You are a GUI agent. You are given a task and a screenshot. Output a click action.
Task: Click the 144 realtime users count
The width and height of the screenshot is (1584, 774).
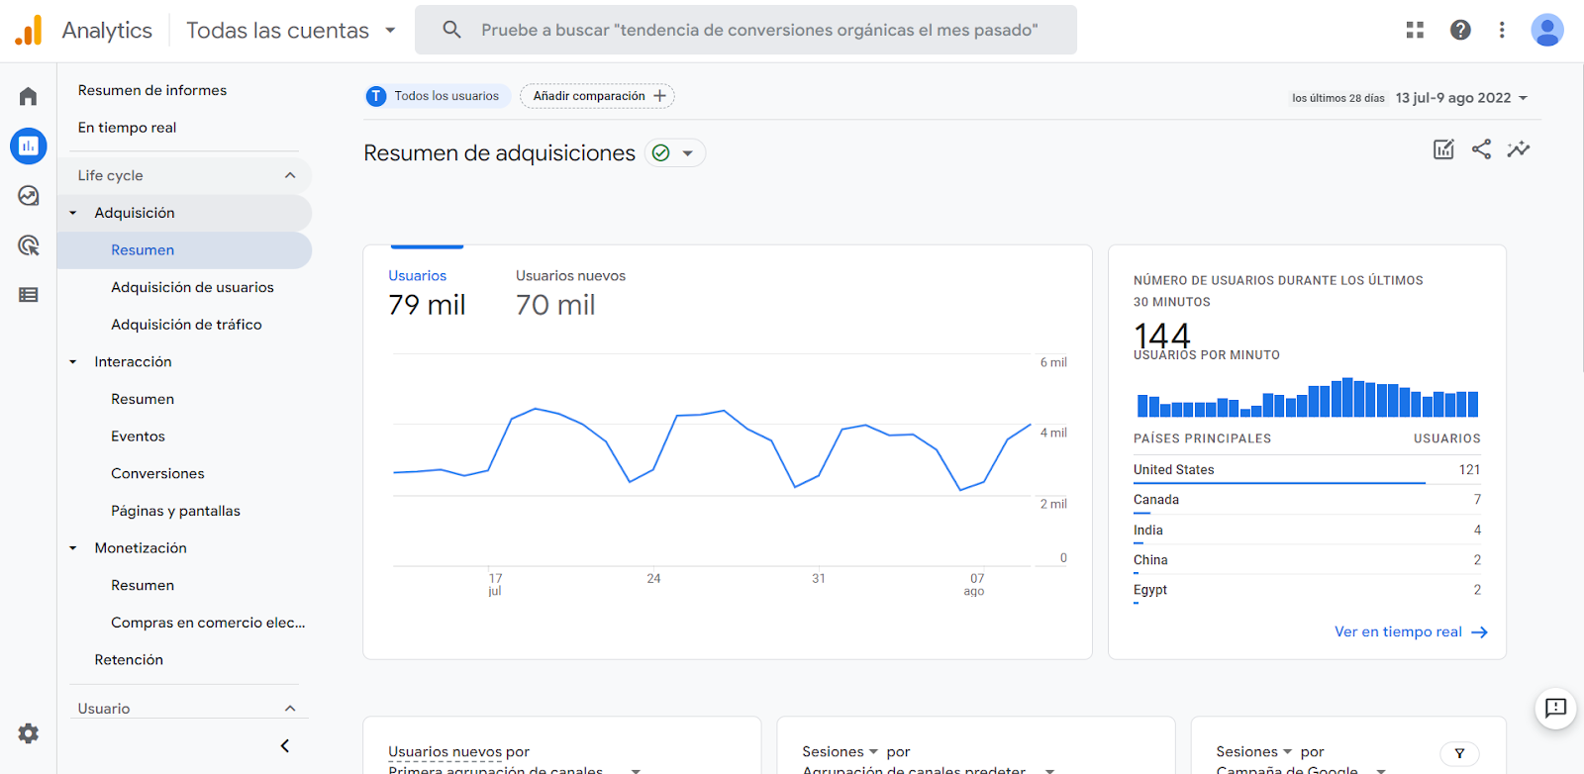(1162, 336)
